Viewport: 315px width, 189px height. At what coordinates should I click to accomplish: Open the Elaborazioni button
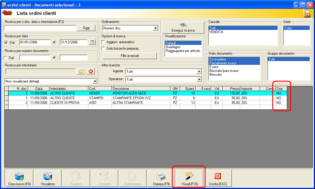[x=133, y=178]
